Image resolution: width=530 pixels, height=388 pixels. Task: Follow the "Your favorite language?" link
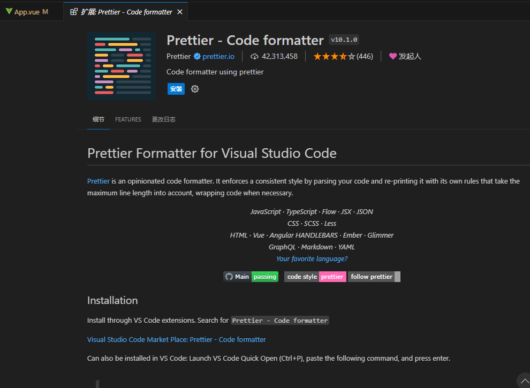(x=312, y=258)
